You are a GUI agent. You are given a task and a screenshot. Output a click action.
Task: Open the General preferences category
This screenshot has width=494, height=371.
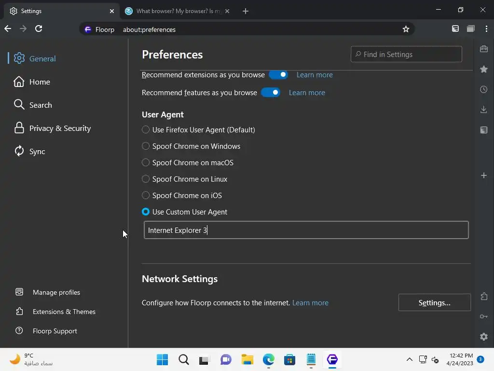tap(35, 58)
